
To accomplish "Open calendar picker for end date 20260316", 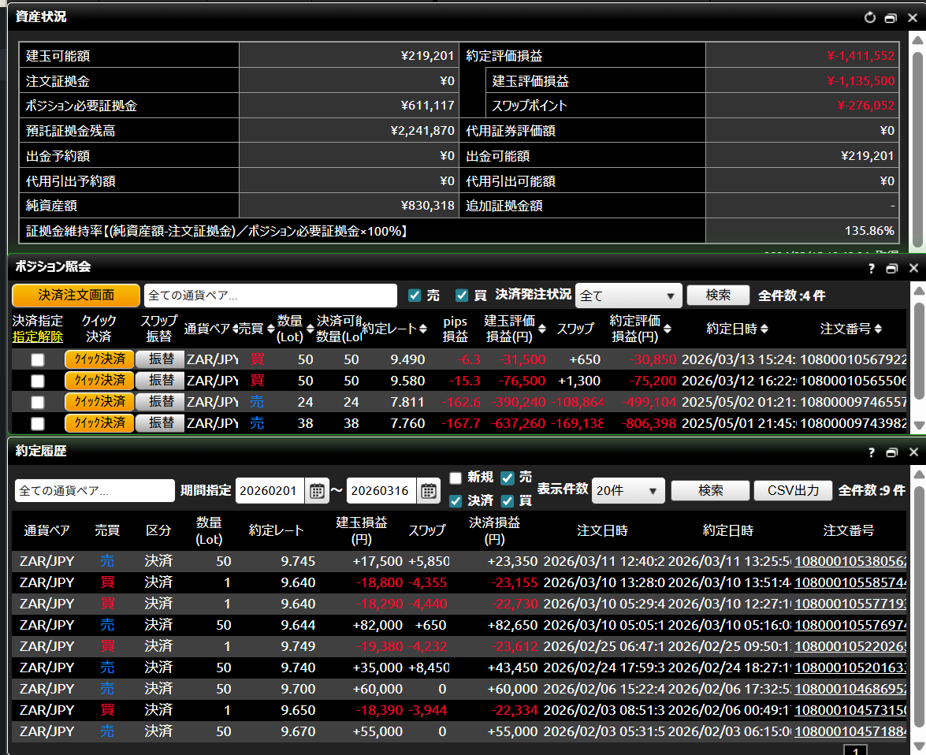I will (x=428, y=491).
